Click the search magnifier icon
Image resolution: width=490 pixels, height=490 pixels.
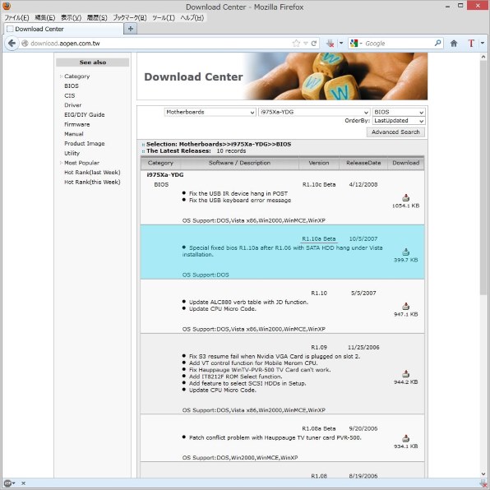(437, 43)
